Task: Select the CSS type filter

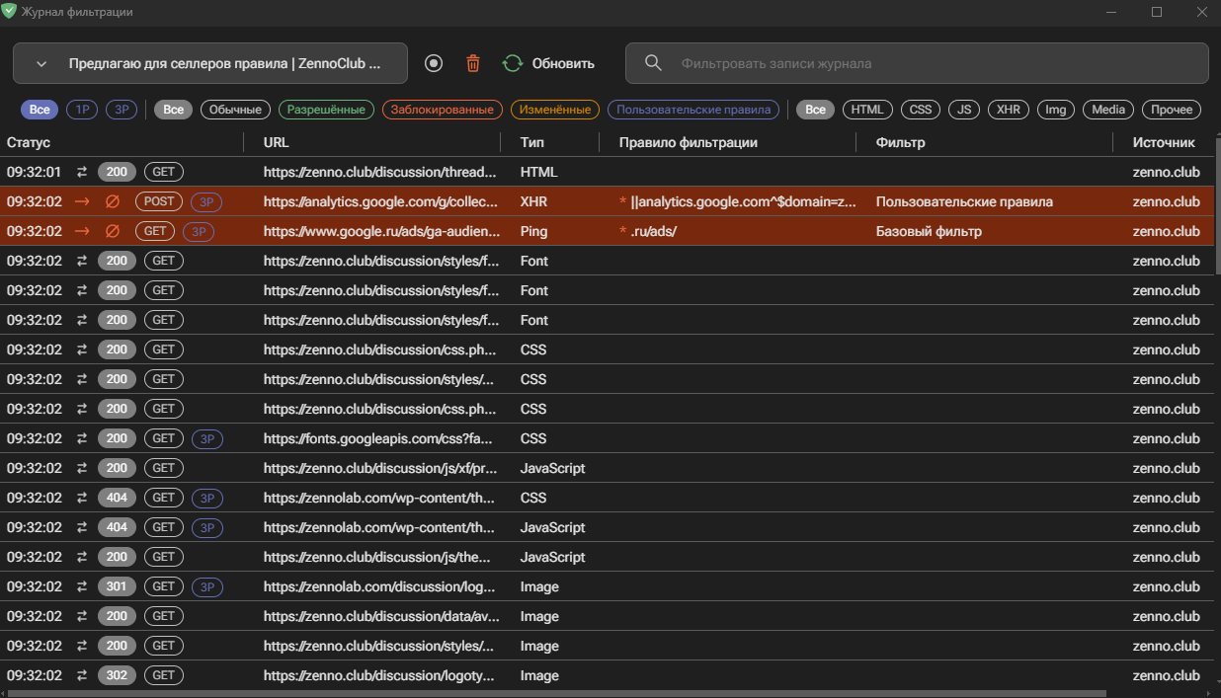Action: [x=920, y=110]
